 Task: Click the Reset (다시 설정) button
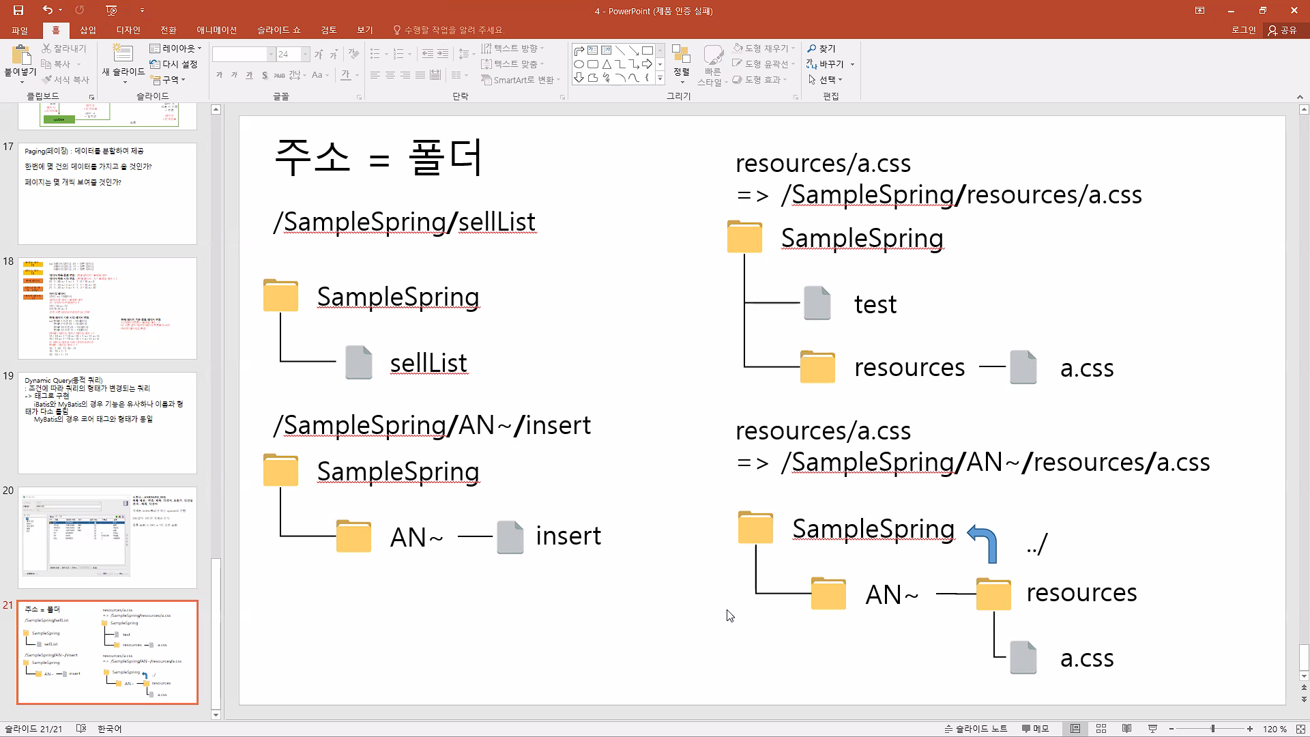pos(174,64)
